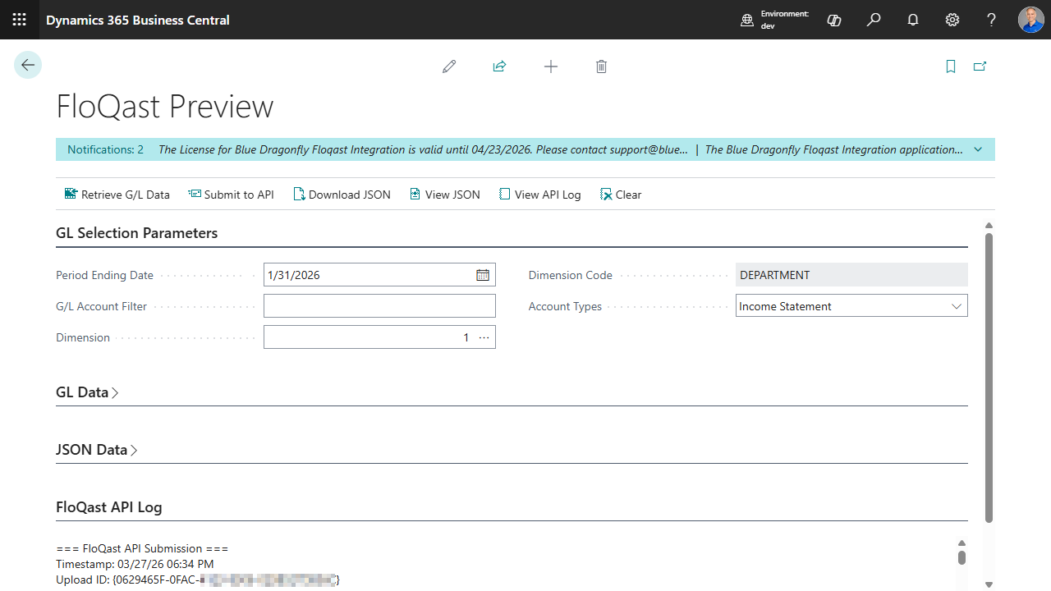Click the Upload ID line in log
Screen dimensions: 1051x591
[x=198, y=580]
